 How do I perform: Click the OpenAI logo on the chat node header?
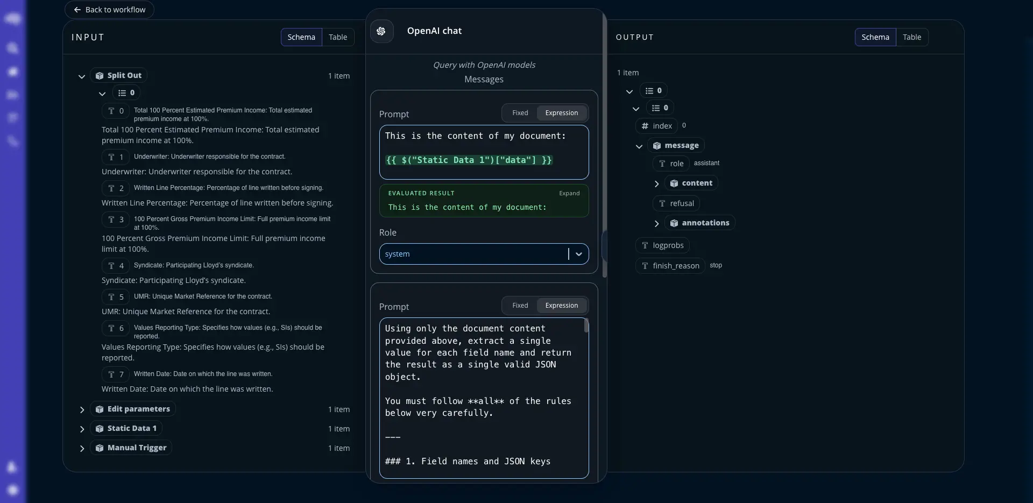382,31
